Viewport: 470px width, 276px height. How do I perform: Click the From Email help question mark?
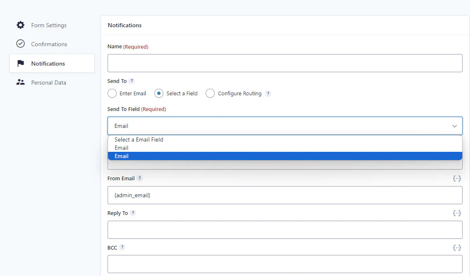pyautogui.click(x=140, y=179)
